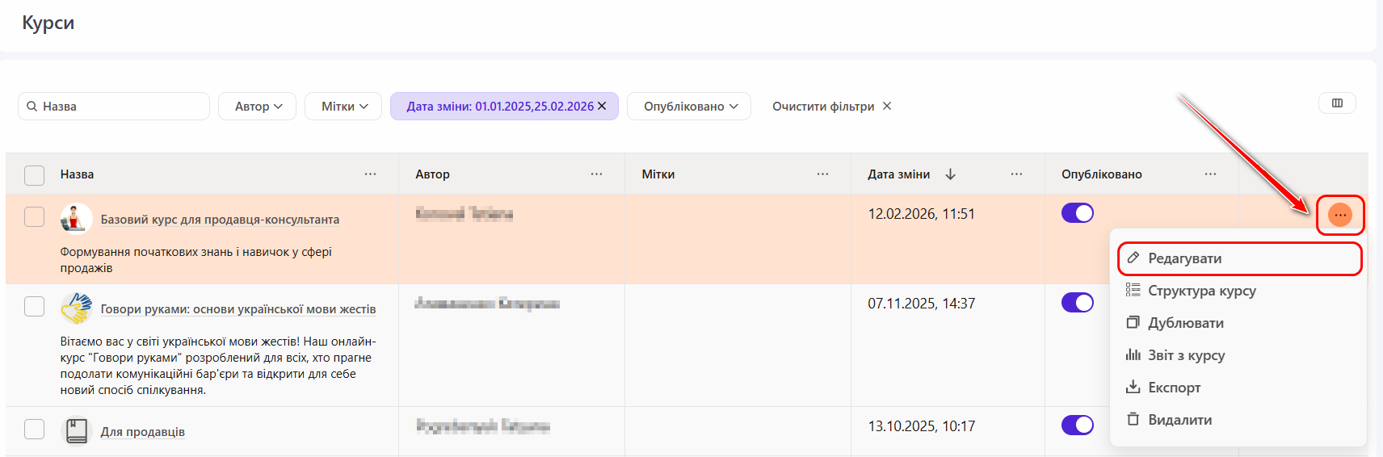Expand the Автор filter dropdown
This screenshot has width=1383, height=457.
pyautogui.click(x=258, y=107)
